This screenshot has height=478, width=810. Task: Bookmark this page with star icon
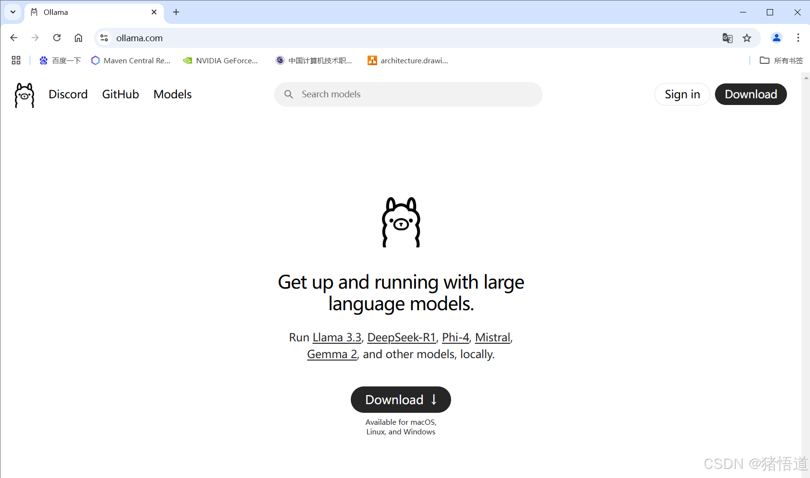click(x=747, y=38)
